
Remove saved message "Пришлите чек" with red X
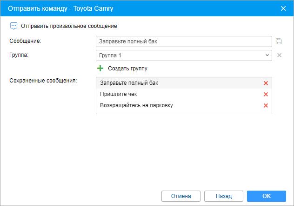(x=266, y=94)
